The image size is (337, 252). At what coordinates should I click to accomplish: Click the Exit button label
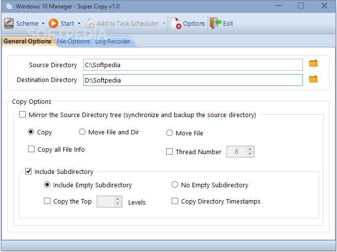tap(228, 23)
